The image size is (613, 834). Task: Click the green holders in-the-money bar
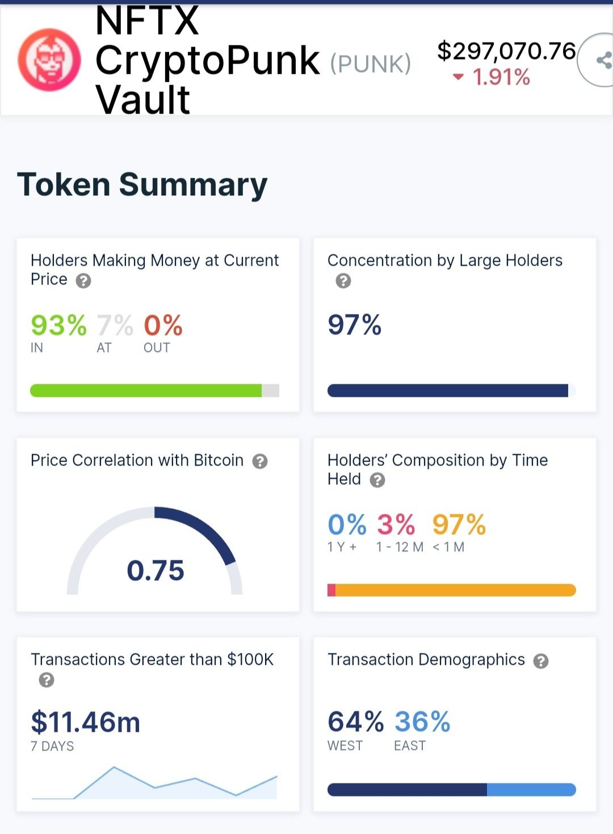[x=146, y=391]
